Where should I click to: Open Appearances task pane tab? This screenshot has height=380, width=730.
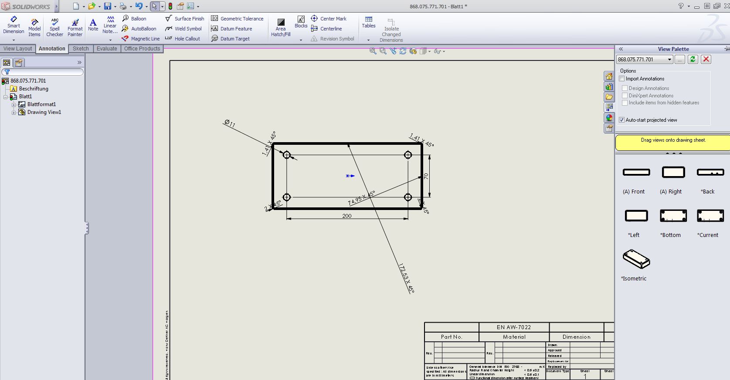609,118
